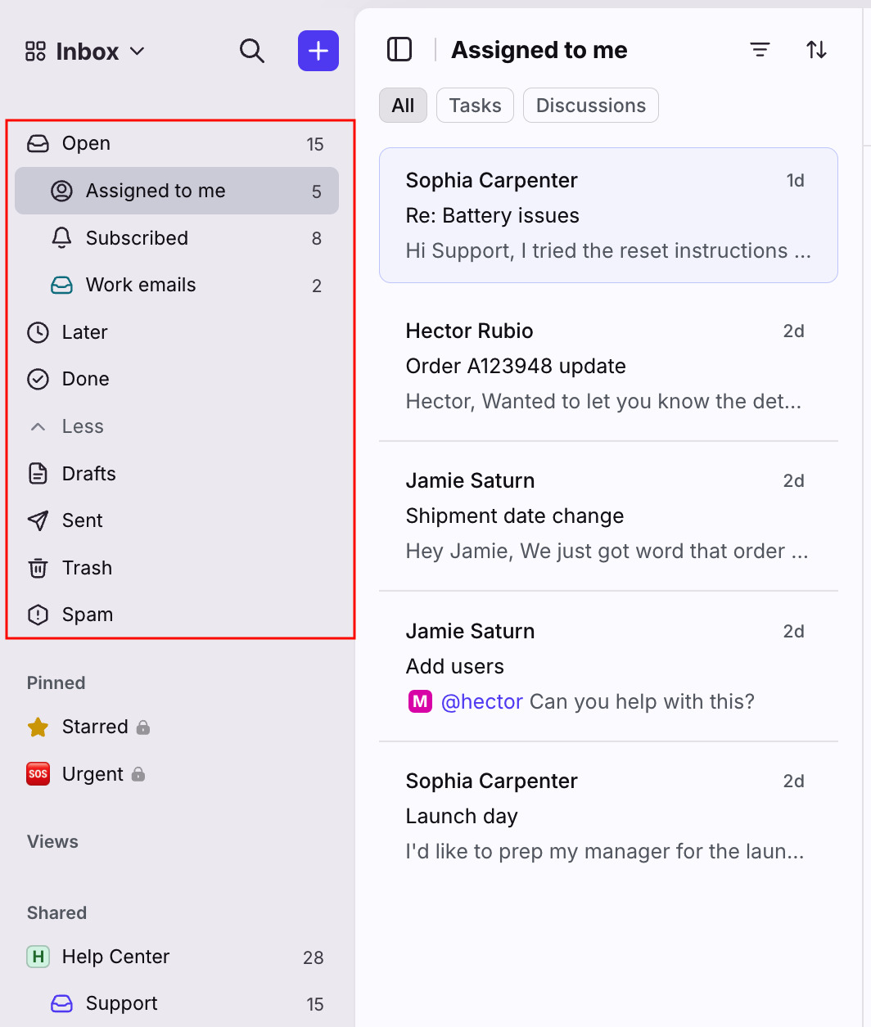Open the Drafts folder
871x1027 pixels.
(x=176, y=474)
